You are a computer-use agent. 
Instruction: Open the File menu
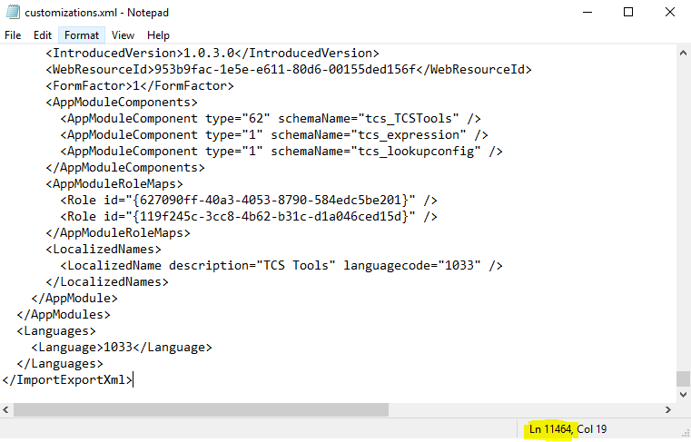pyautogui.click(x=13, y=35)
